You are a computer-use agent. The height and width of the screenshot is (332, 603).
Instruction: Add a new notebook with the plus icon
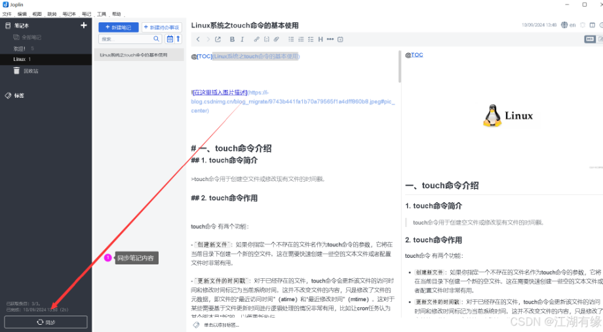(83, 26)
